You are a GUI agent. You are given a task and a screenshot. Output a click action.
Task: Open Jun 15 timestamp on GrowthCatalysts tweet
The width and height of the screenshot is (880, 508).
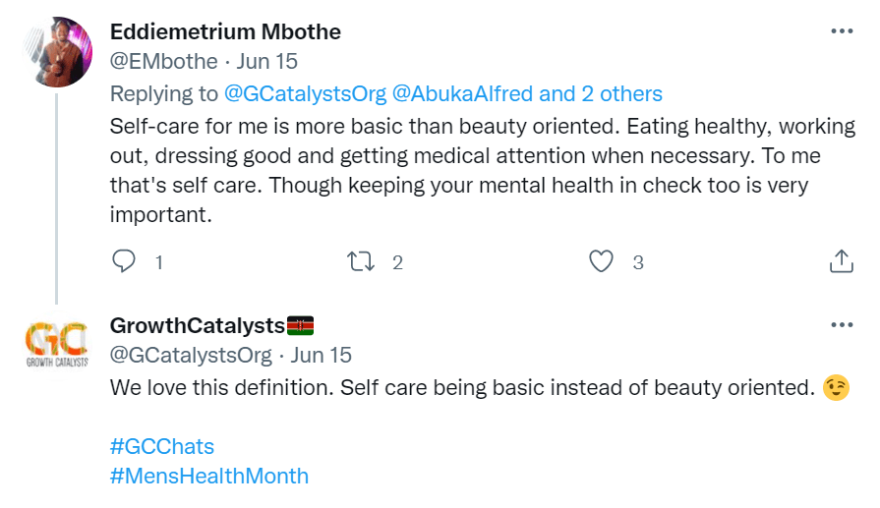(323, 355)
